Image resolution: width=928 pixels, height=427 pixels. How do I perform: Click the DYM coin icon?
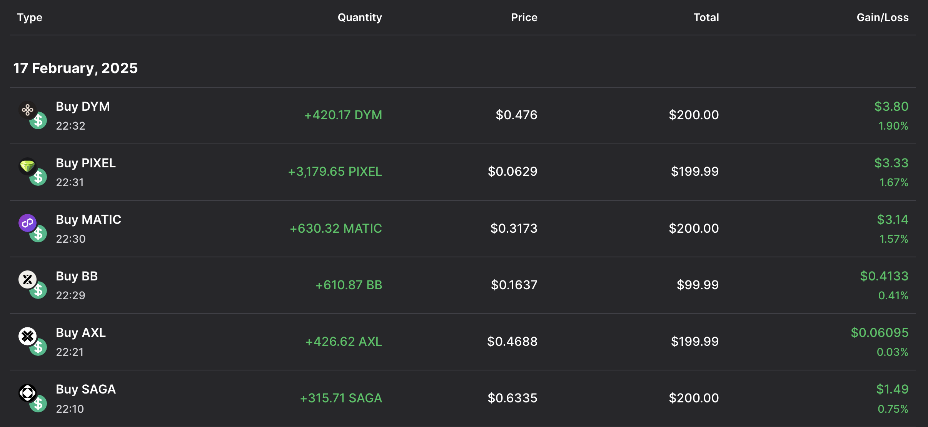pyautogui.click(x=27, y=110)
